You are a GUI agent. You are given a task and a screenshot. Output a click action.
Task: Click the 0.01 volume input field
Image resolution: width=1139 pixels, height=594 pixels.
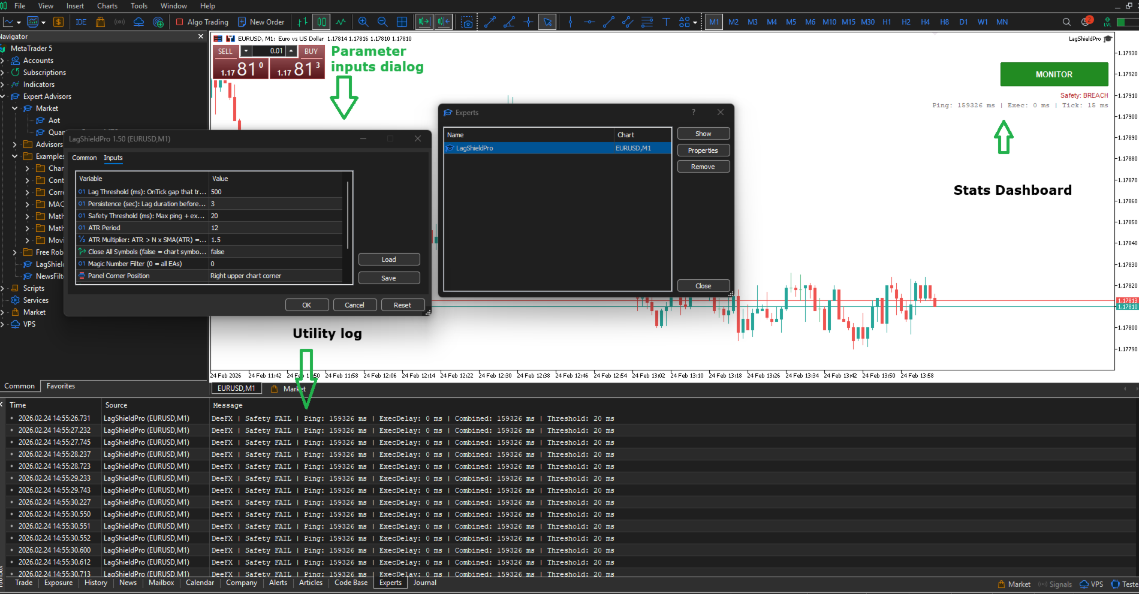tap(269, 51)
